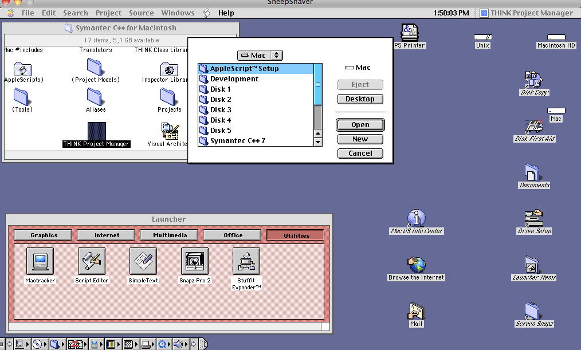Select AppleScript™ Setup in file list
Viewport: 581px width, 350px height.
pyautogui.click(x=256, y=69)
